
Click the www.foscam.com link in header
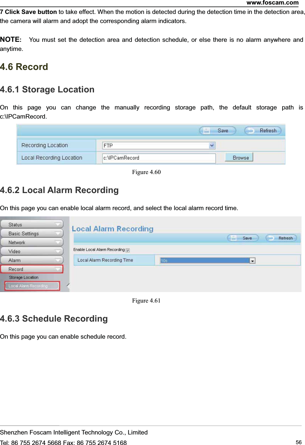[272, 3]
